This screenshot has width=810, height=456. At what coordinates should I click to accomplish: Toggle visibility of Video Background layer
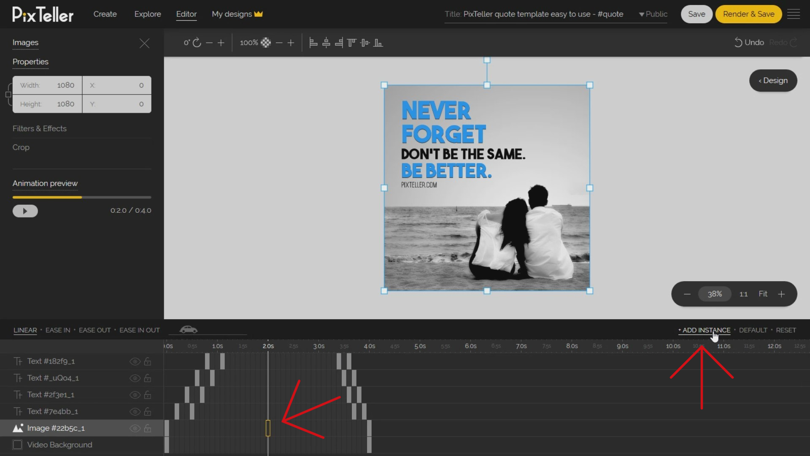(x=135, y=444)
